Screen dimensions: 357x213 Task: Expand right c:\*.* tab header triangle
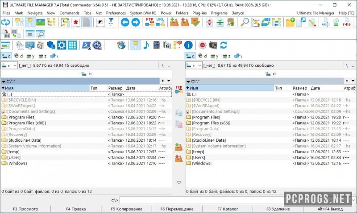(188, 81)
